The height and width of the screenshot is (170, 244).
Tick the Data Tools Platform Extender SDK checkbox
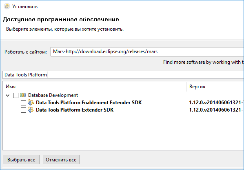click(x=23, y=110)
